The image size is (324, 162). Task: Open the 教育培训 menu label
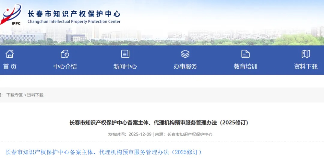point(245,67)
